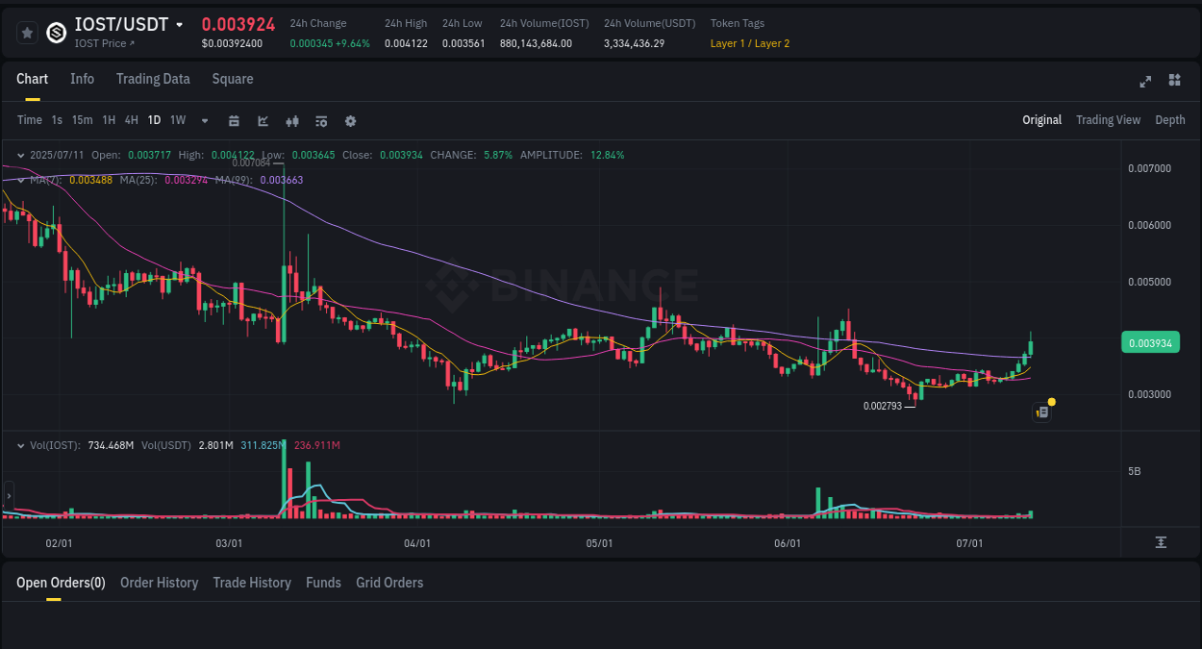Click the green current price label 0.003934
The image size is (1202, 649).
pos(1150,341)
